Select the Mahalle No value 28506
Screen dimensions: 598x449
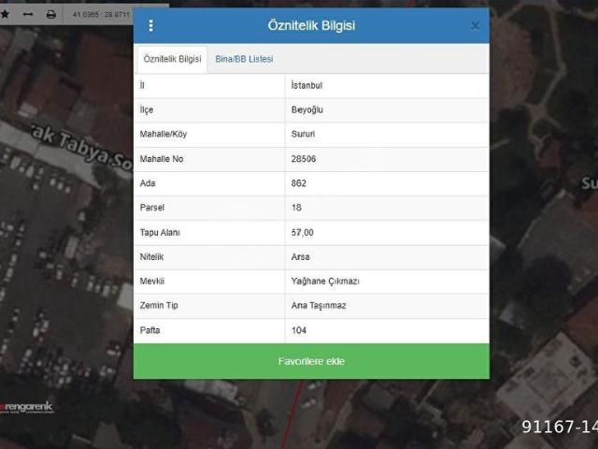click(x=304, y=159)
